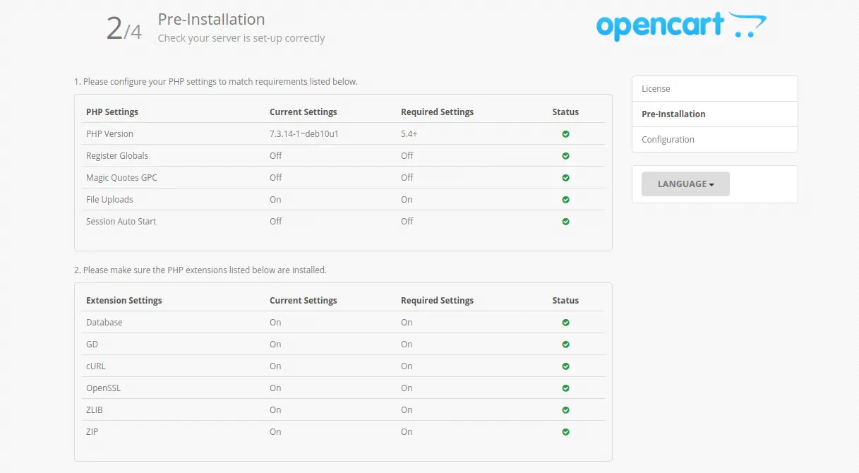Click the 'GD' extension row label
The image size is (859, 473).
pos(92,345)
